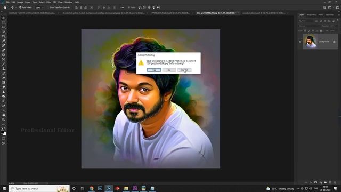Toggle lock image pixels brush icon
Image resolution: width=341 pixels, height=192 pixels.
tap(309, 31)
